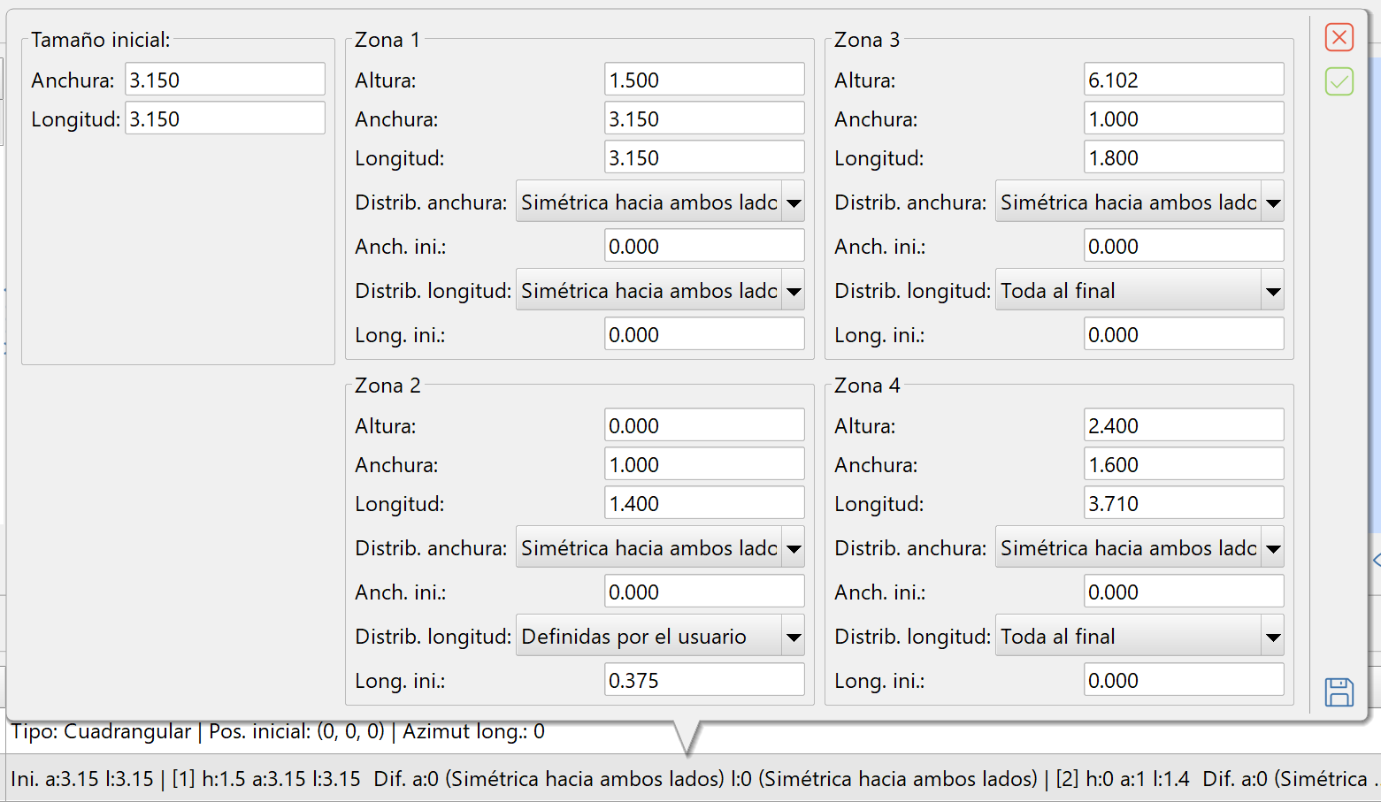Select Zona 1 Altura field
The width and height of the screenshot is (1381, 802).
pos(704,80)
